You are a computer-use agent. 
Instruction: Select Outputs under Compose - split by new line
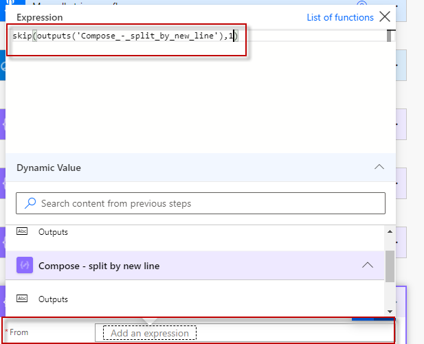pos(53,299)
